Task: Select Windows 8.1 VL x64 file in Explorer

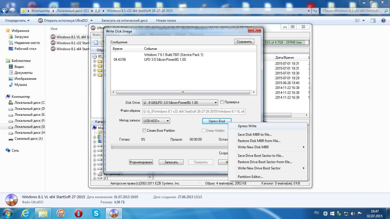Action: (x=70, y=37)
